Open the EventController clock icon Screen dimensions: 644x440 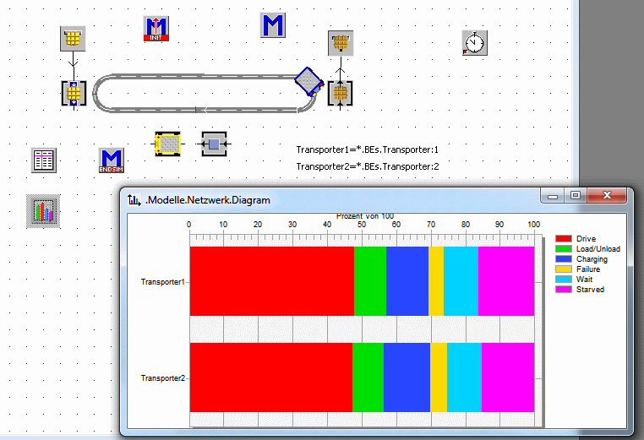point(475,43)
